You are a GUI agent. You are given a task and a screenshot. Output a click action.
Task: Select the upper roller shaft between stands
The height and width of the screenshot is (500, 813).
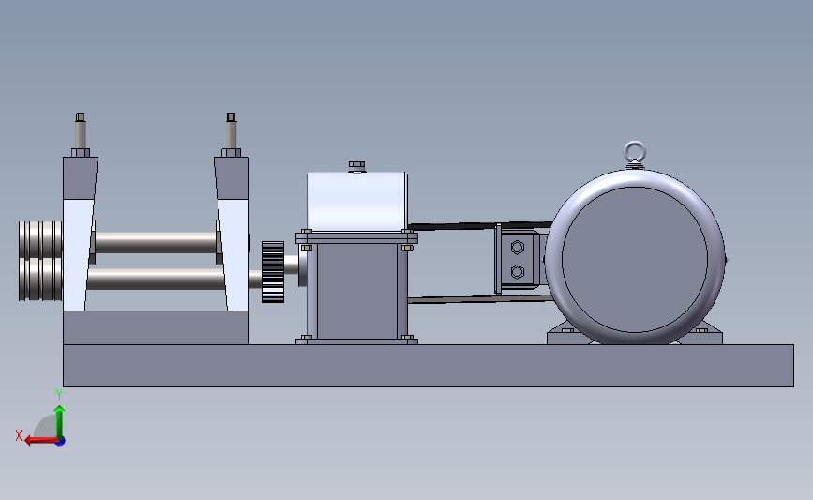point(156,242)
